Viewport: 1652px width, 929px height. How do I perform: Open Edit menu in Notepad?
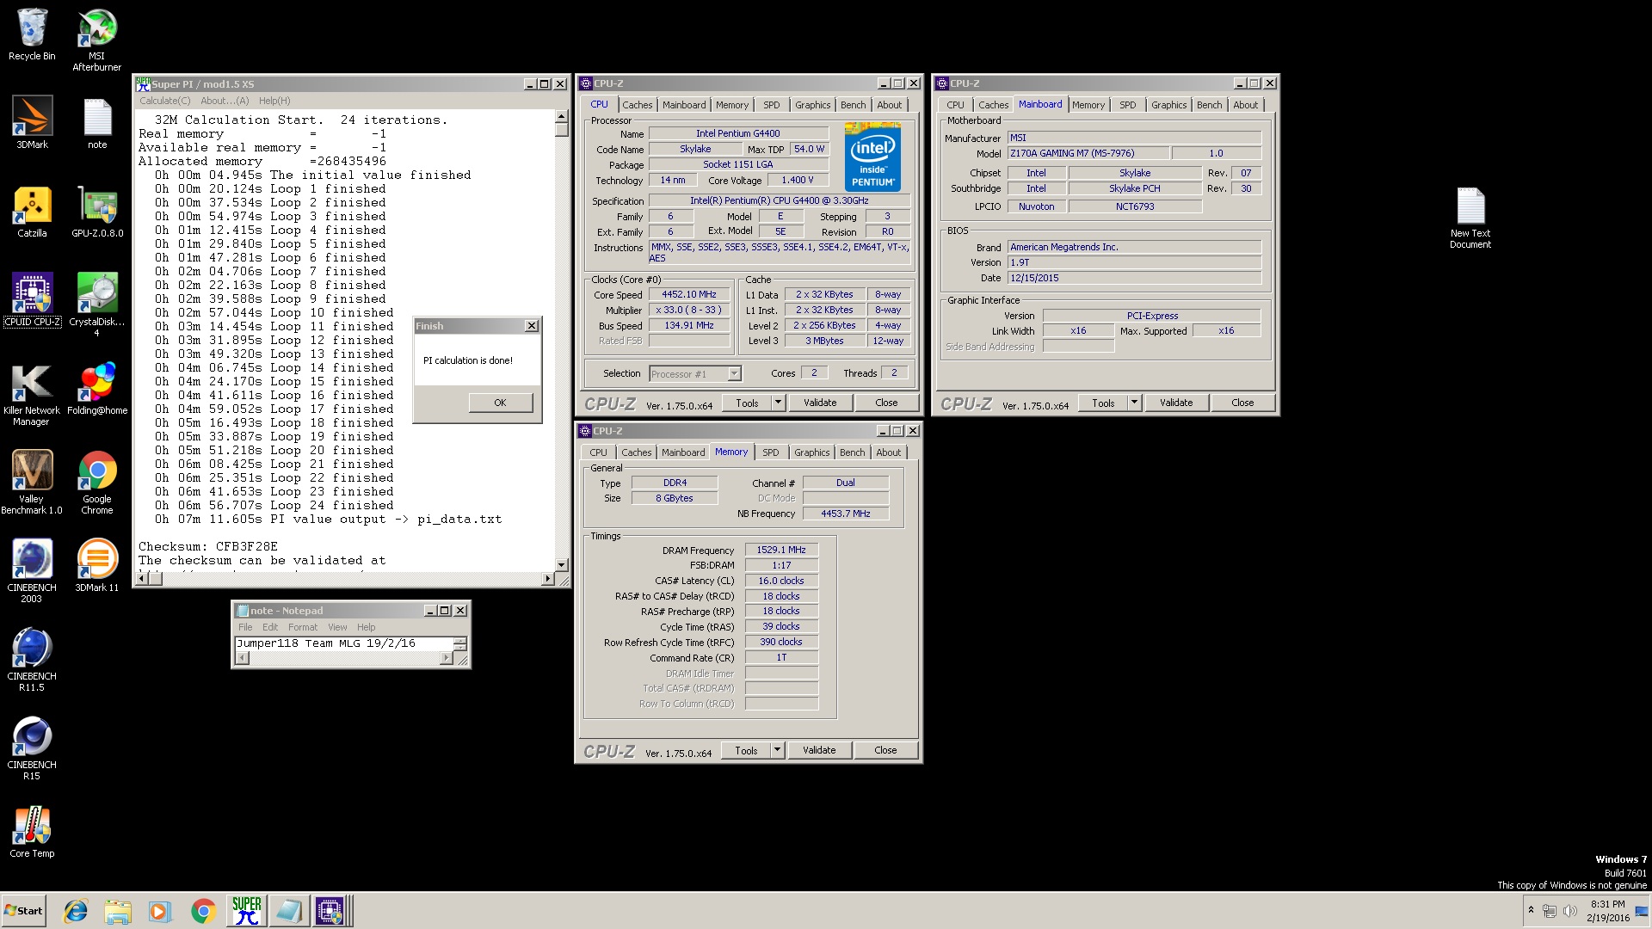(270, 627)
